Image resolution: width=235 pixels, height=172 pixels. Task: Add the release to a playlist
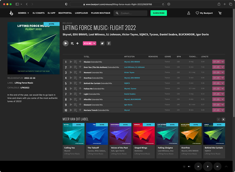pos(78,43)
